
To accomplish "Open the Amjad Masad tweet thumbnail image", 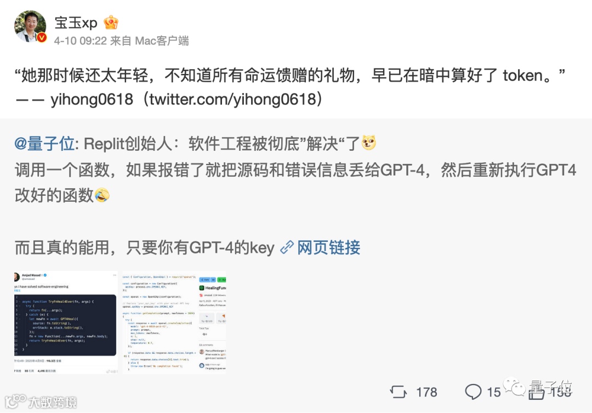I will click(65, 323).
